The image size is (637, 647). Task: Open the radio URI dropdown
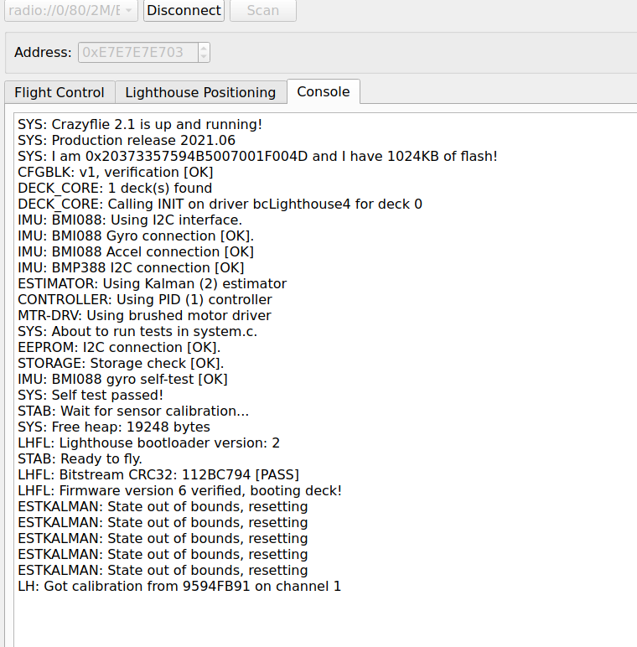coord(70,10)
